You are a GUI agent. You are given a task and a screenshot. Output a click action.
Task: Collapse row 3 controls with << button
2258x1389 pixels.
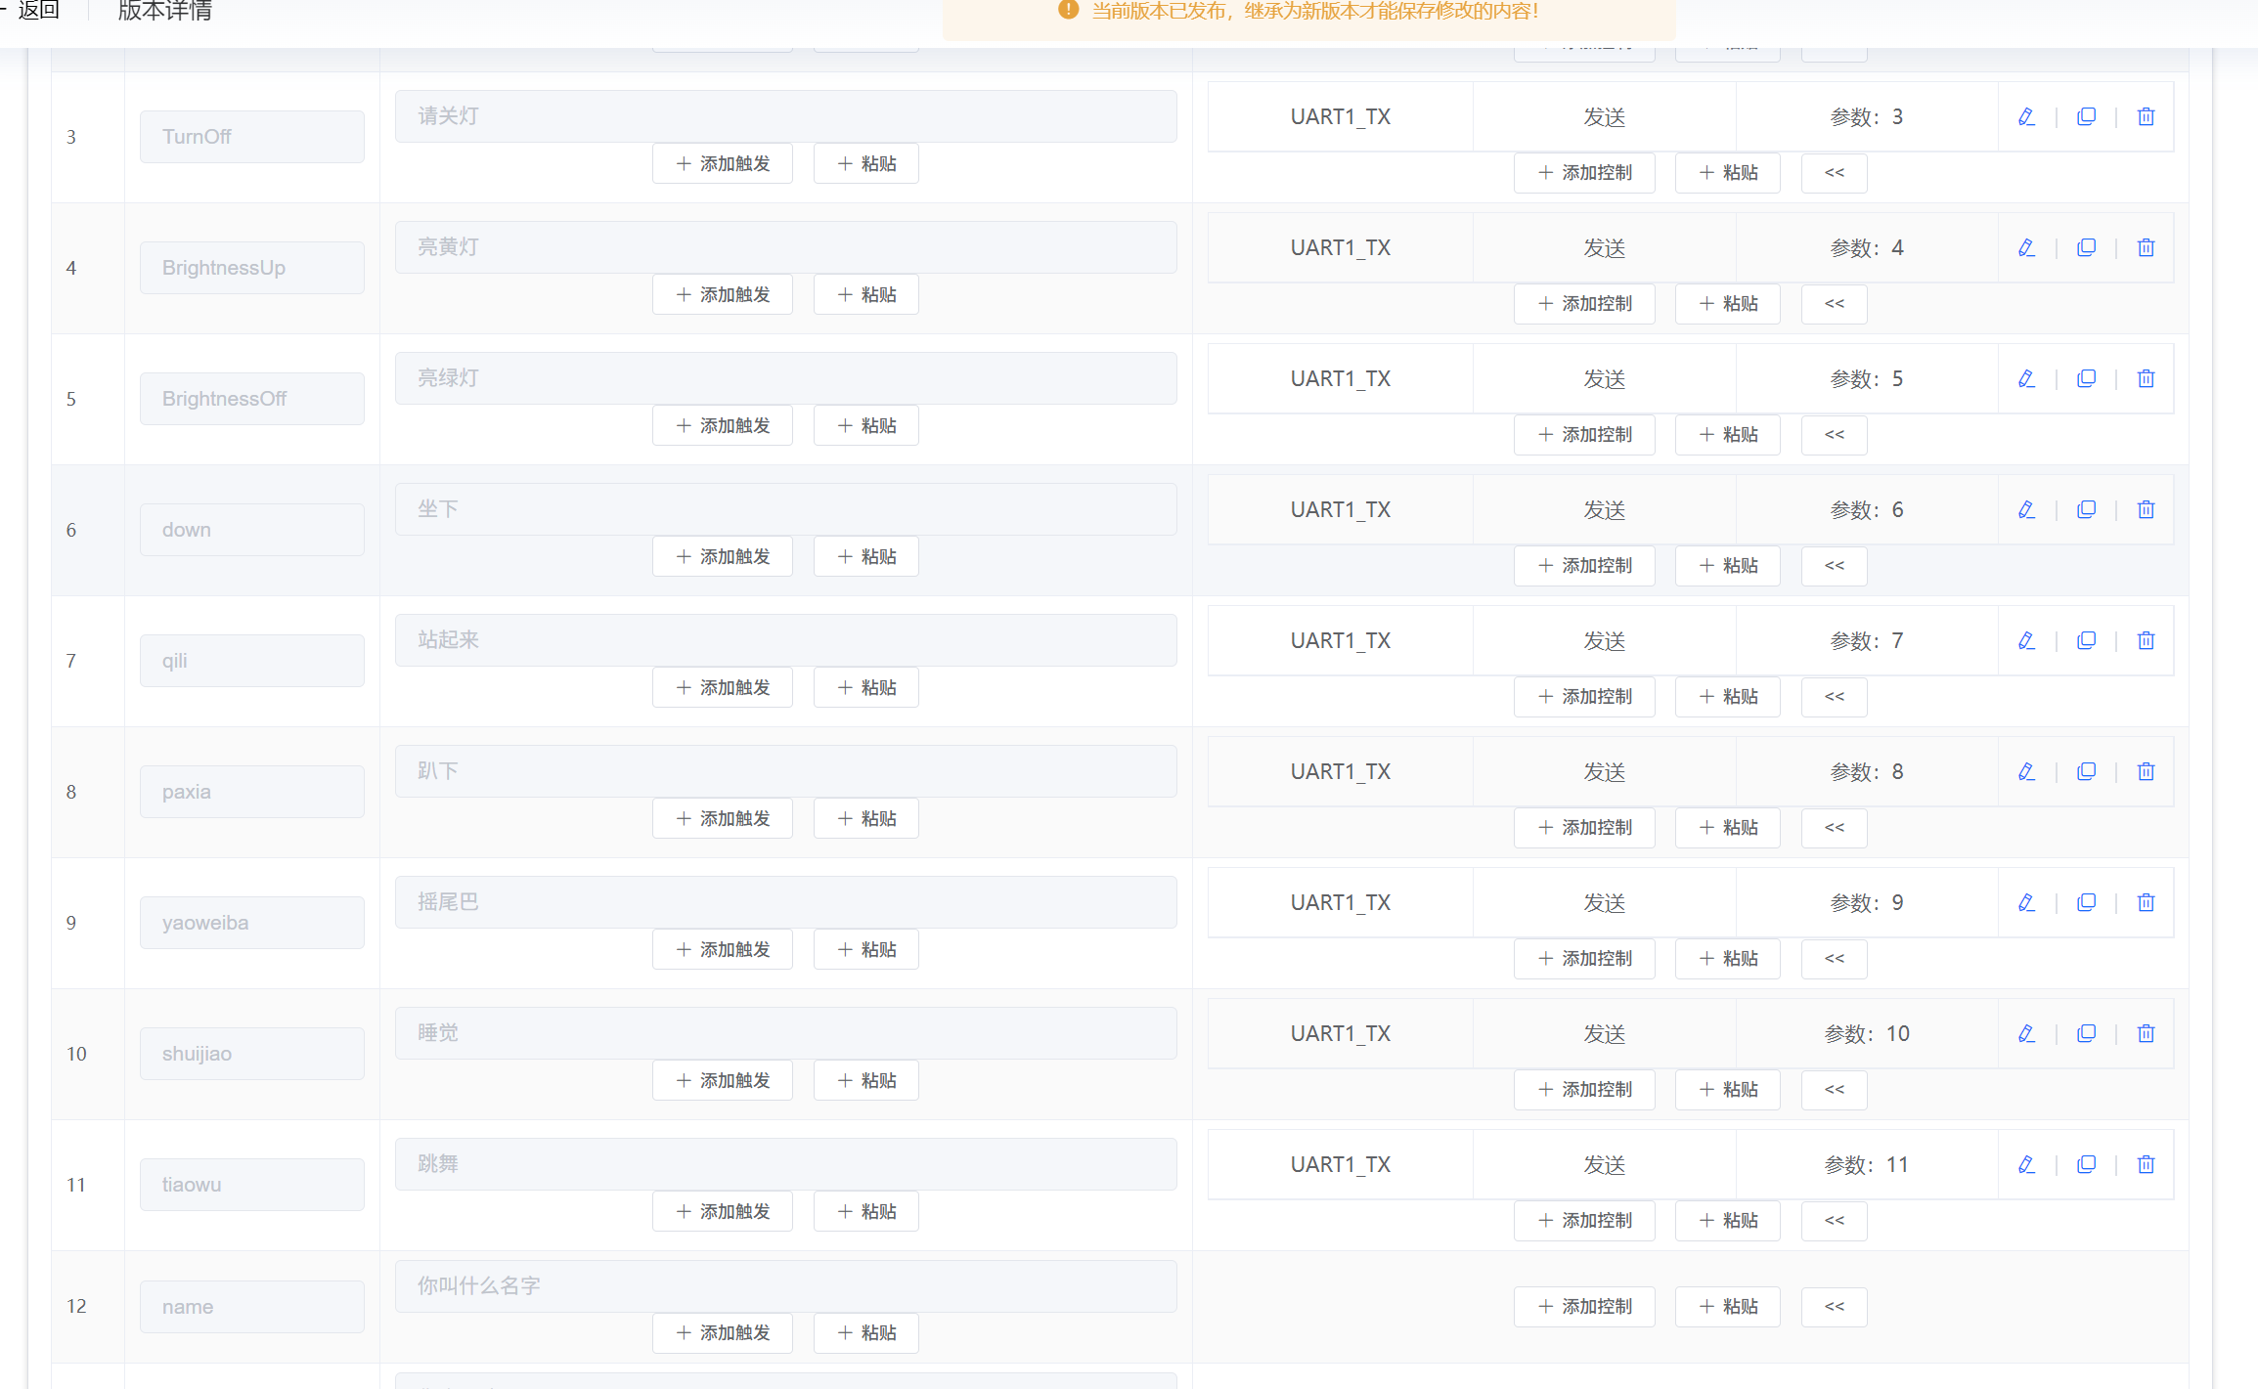[x=1834, y=173]
